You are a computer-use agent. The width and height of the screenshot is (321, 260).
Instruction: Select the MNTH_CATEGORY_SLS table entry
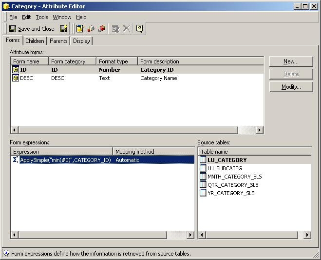(234, 177)
